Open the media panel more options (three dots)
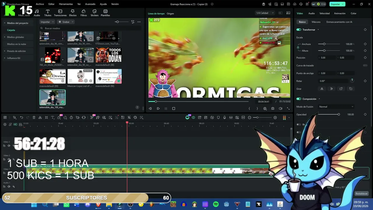Screen dimensions: 373x210 coord(139,22)
